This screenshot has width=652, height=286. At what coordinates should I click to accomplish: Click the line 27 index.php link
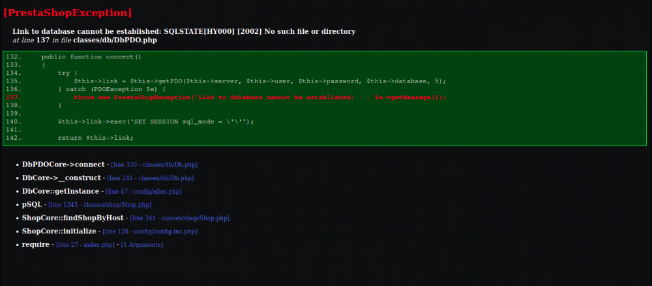(x=85, y=244)
